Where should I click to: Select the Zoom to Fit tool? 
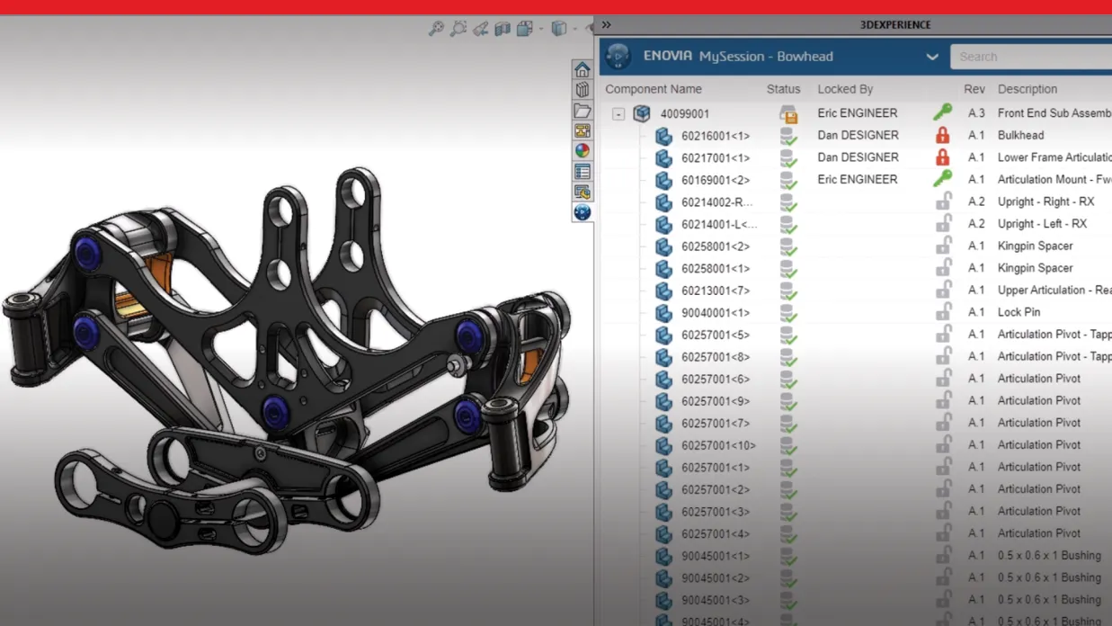tap(436, 28)
